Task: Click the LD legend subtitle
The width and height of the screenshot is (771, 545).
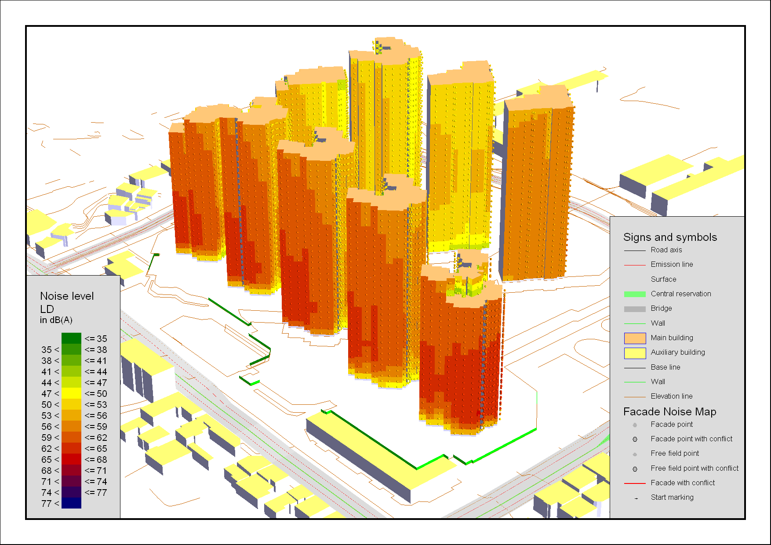Action: (47, 309)
